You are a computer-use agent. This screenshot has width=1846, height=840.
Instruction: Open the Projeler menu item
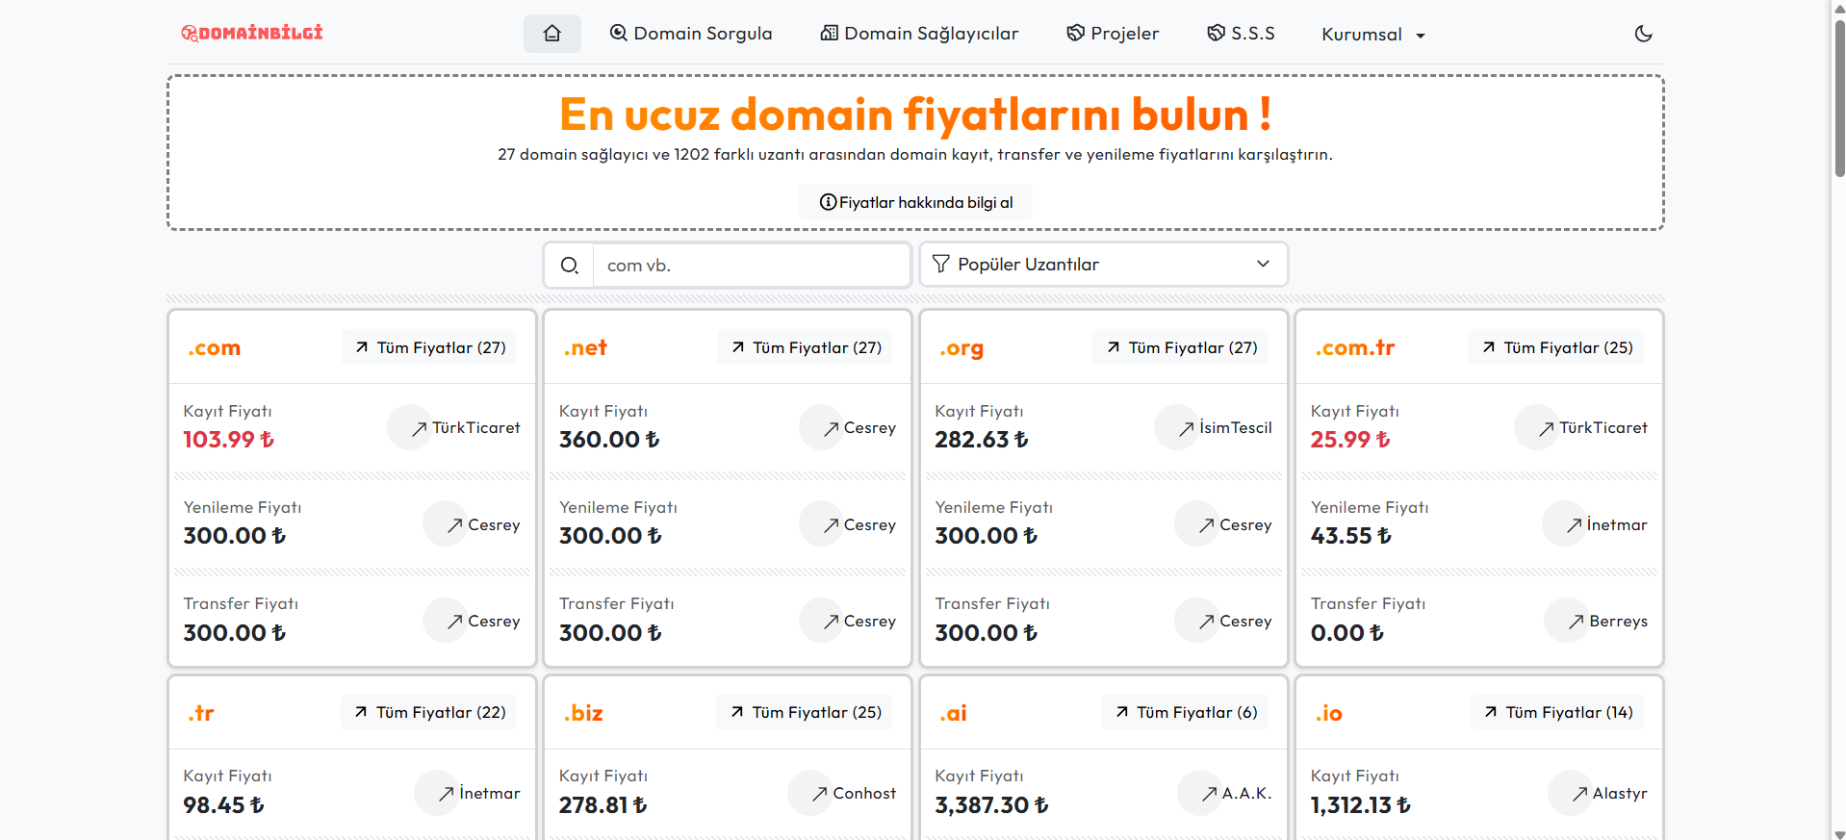click(x=1113, y=34)
